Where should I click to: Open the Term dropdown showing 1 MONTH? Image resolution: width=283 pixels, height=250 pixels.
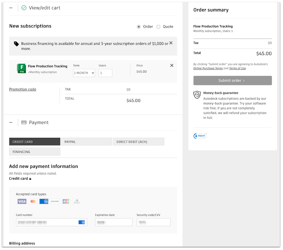(84, 73)
